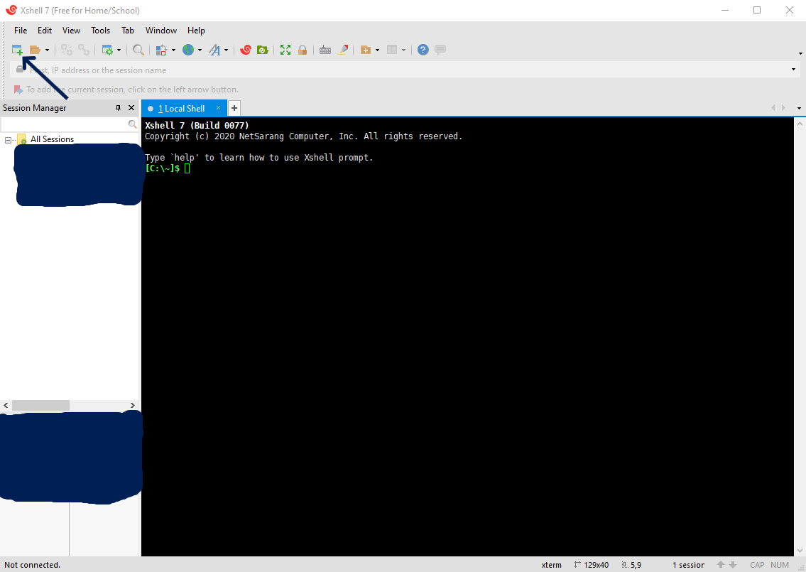Click the terminal scroll down arrow

[800, 551]
